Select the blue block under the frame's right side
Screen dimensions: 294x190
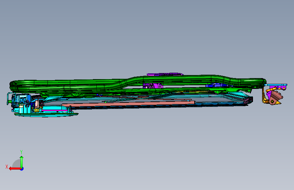217,85
